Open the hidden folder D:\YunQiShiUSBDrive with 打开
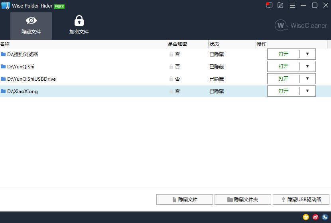 click(x=284, y=79)
